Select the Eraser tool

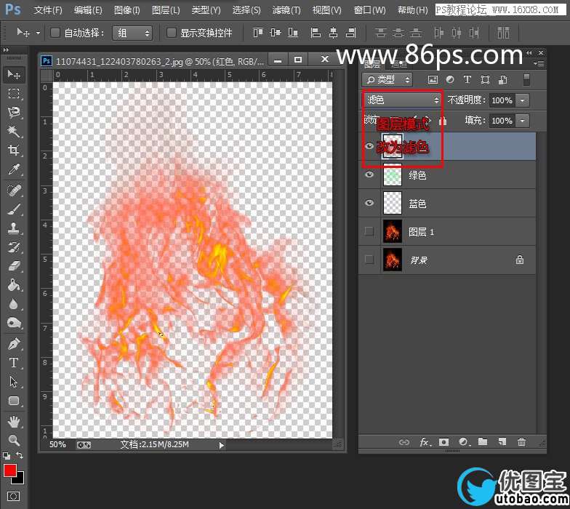point(14,266)
